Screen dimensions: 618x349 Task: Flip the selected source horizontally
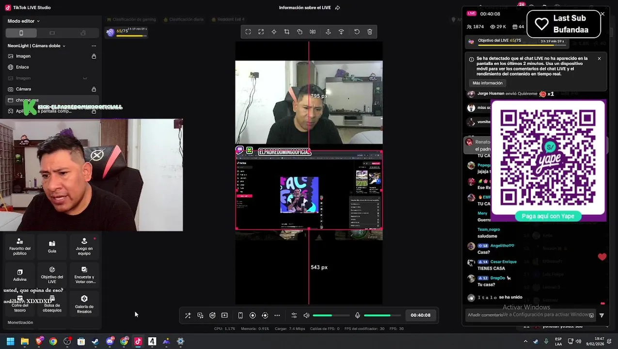point(313,32)
